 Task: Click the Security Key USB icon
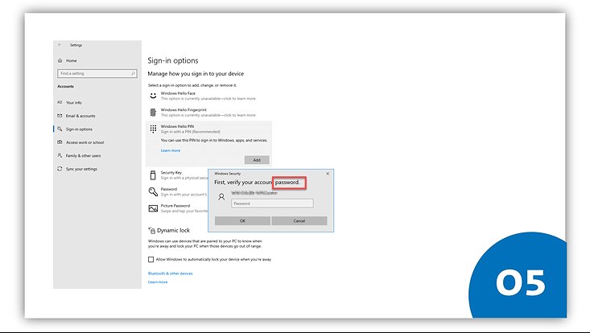(152, 175)
